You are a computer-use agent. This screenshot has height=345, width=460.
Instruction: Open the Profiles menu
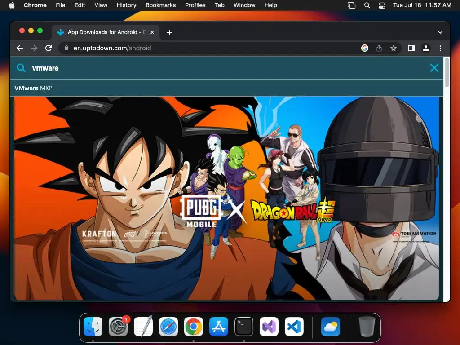[x=195, y=5]
